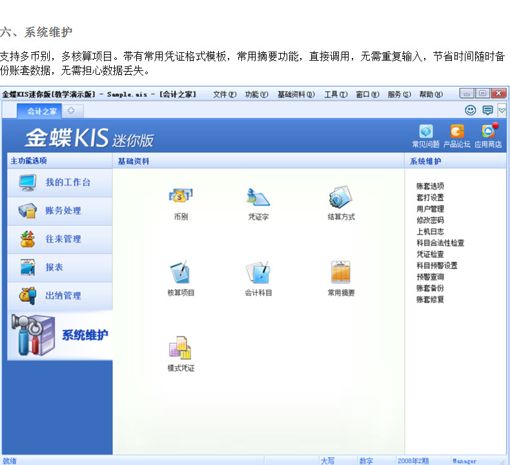Click the smiley face feedback icon

[x=471, y=110]
